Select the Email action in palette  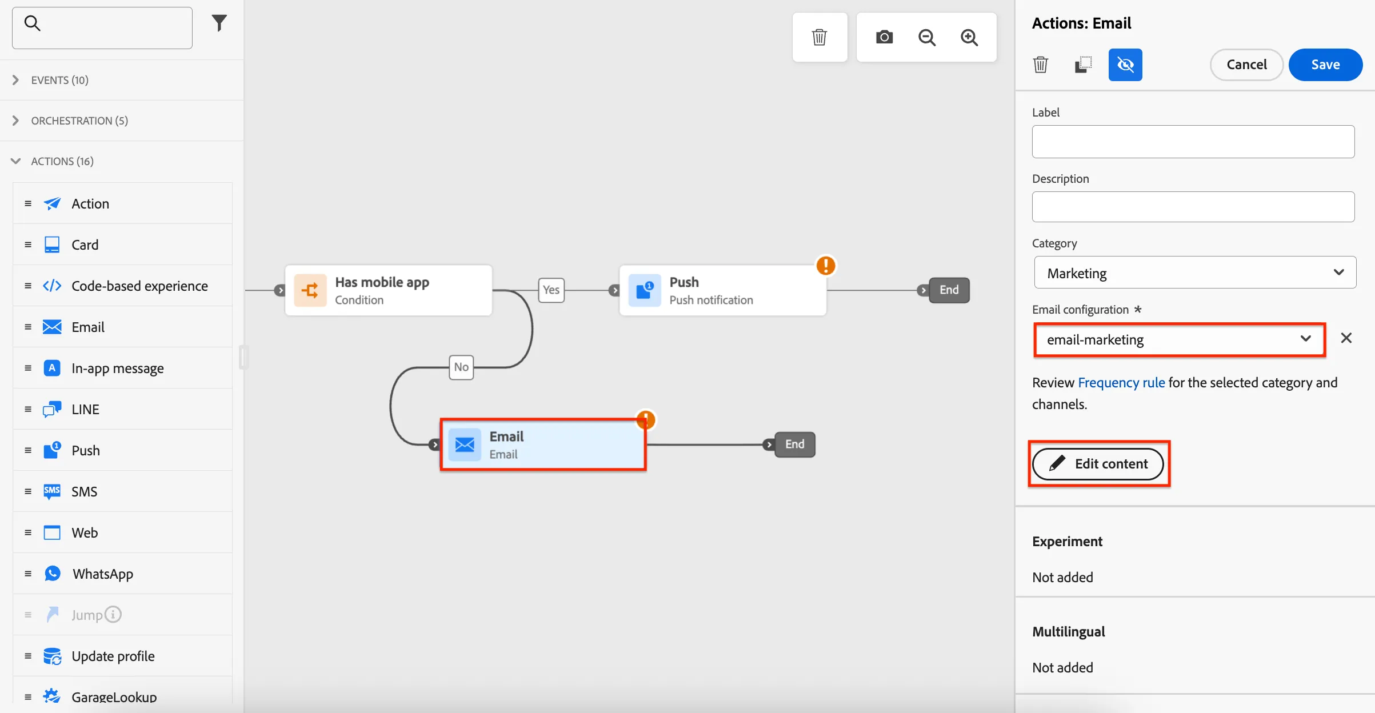pos(122,327)
